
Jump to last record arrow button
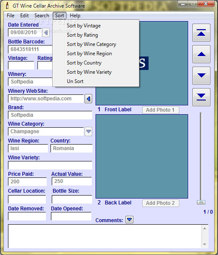tap(201, 97)
